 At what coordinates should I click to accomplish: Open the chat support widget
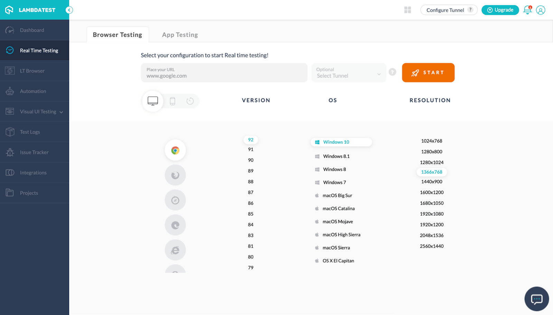tap(536, 299)
